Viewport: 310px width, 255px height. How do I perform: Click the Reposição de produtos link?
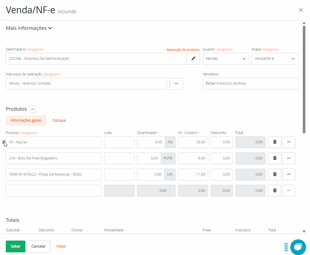183,50
